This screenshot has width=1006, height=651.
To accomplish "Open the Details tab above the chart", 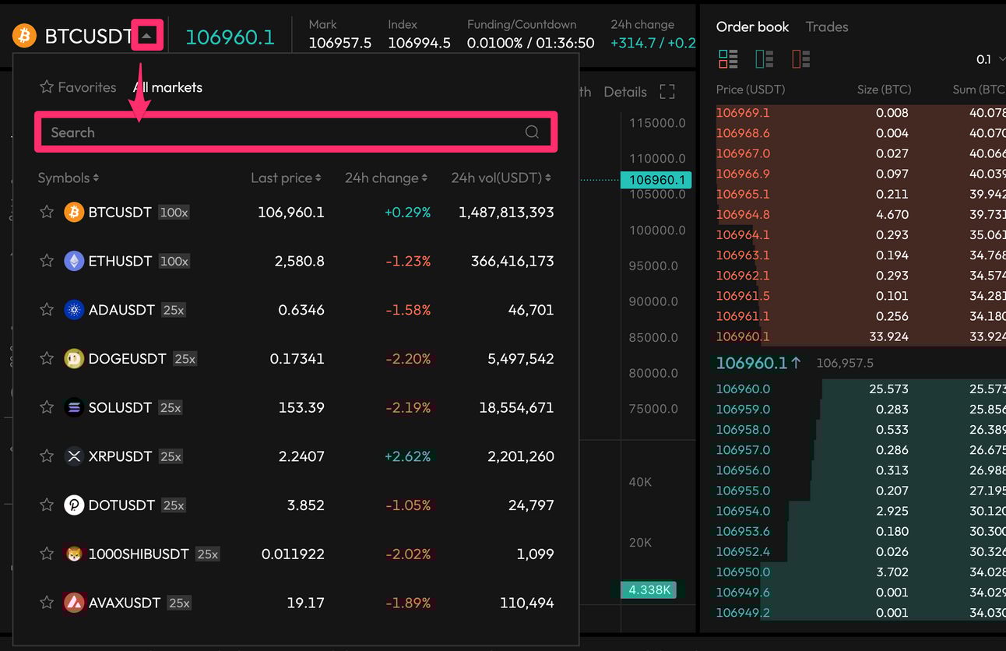I will [625, 92].
